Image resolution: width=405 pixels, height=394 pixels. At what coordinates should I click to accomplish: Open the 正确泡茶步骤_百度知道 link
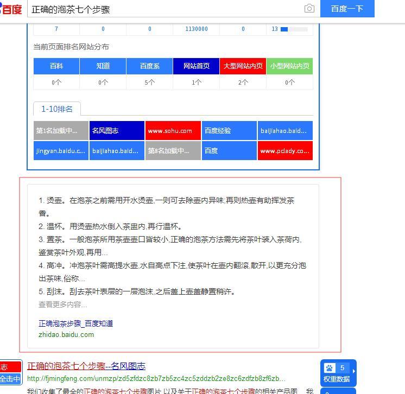[x=75, y=323]
